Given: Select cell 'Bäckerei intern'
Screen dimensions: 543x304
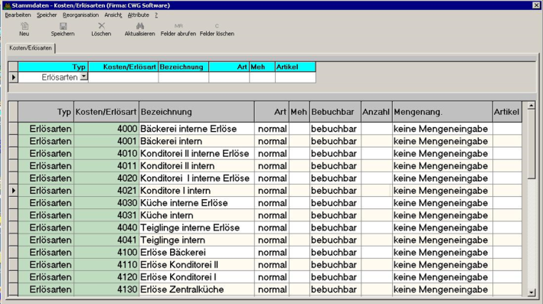Looking at the screenshot, I should point(196,141).
